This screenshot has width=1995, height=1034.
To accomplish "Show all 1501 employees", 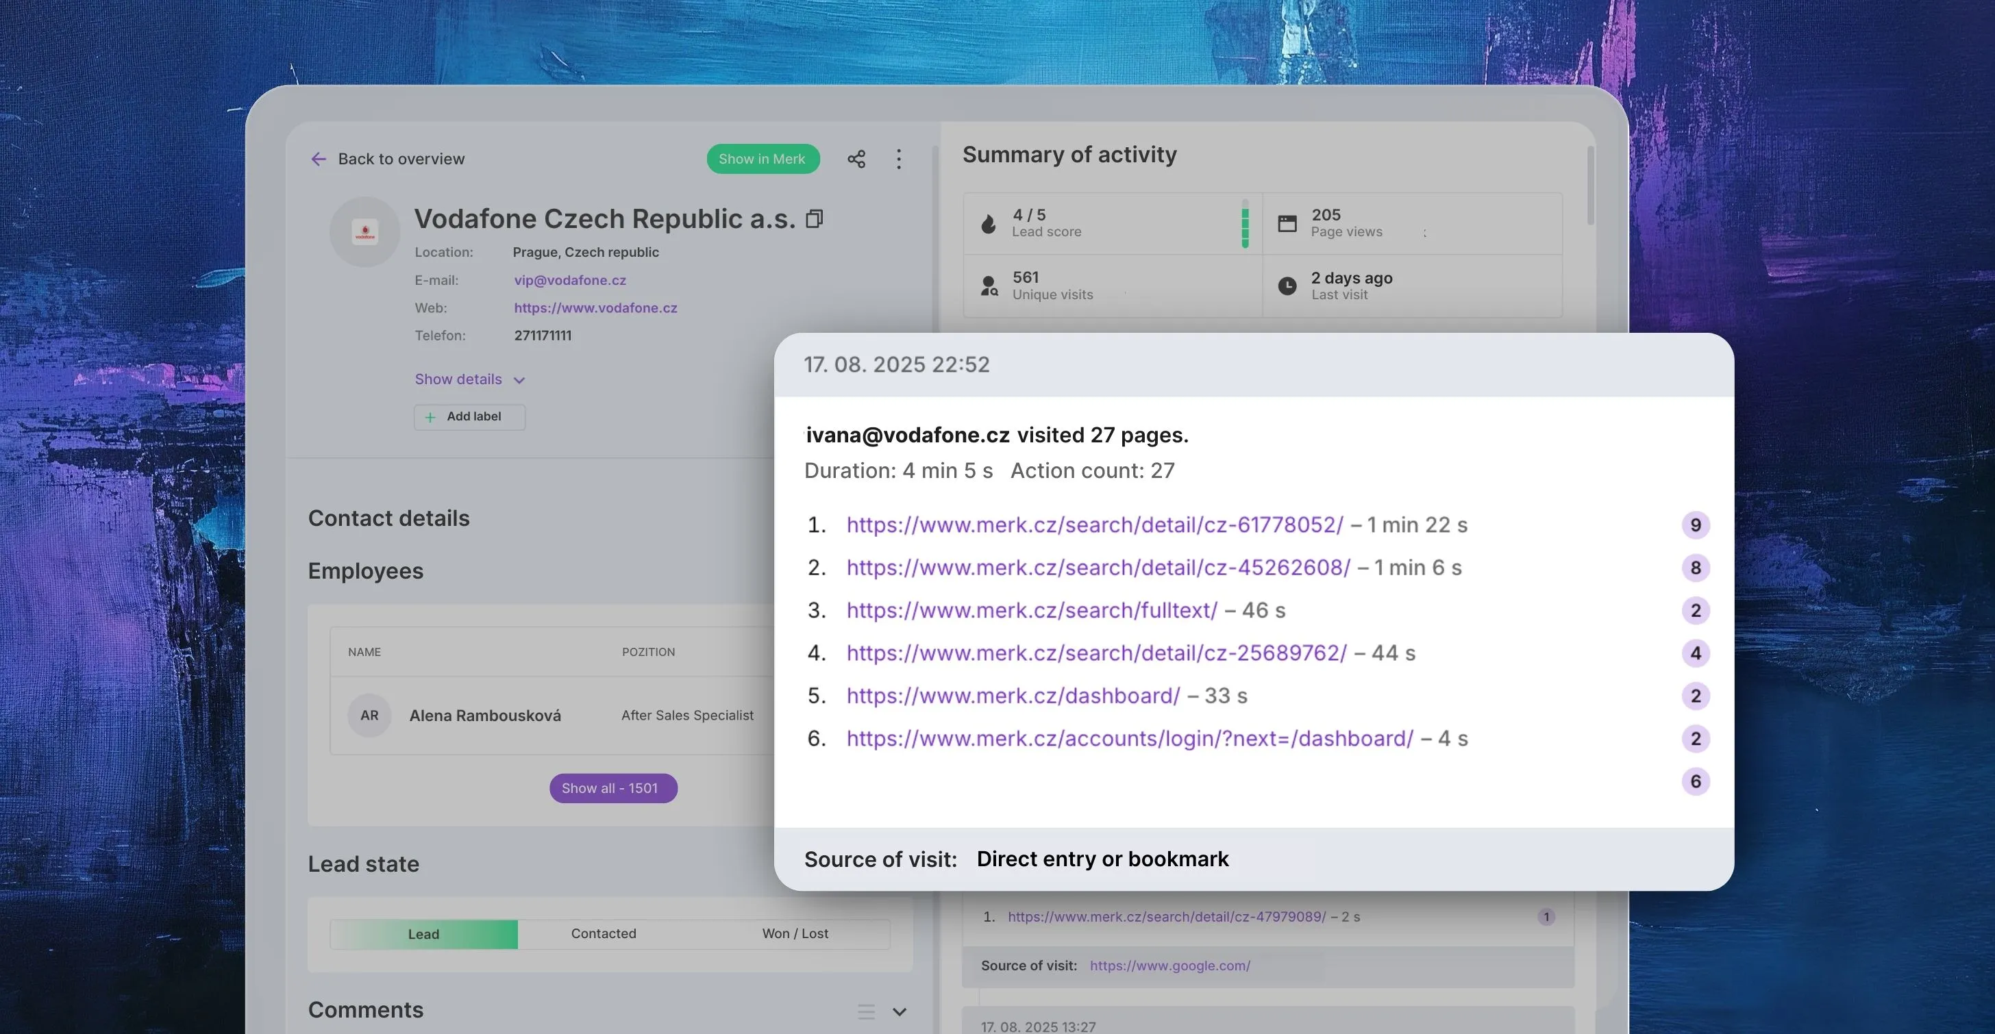I will click(x=612, y=788).
